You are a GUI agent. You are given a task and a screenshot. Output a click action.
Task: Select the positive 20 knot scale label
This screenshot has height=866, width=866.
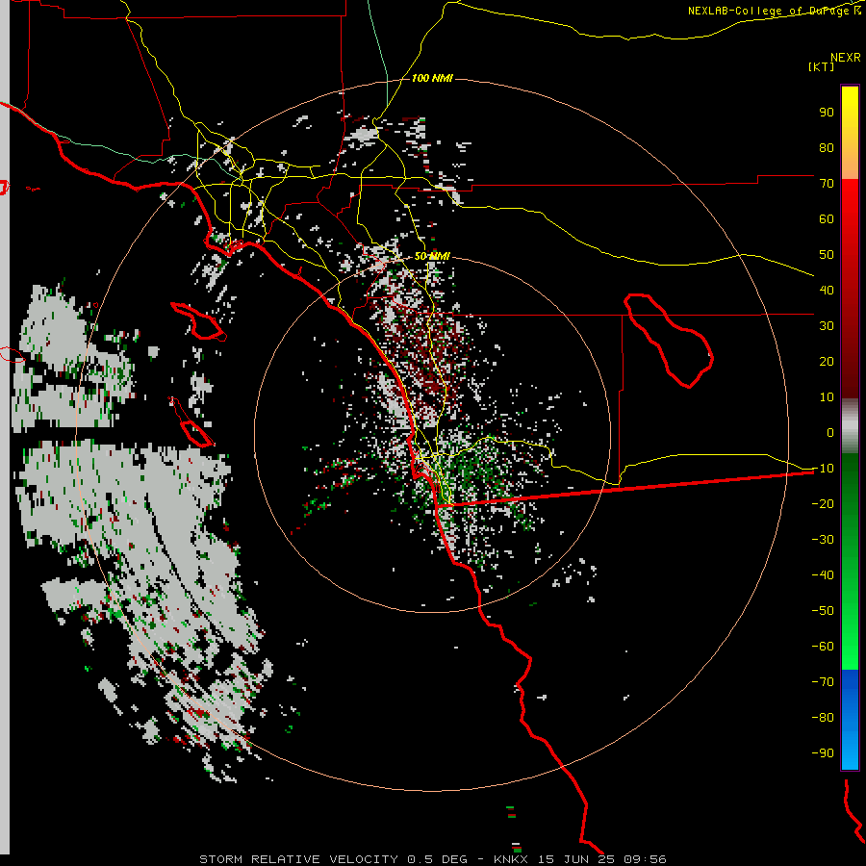click(x=827, y=361)
